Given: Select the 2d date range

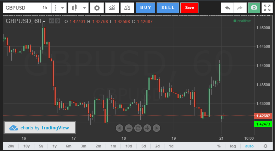Looking at the screenshot, I should pyautogui.click(x=157, y=146).
